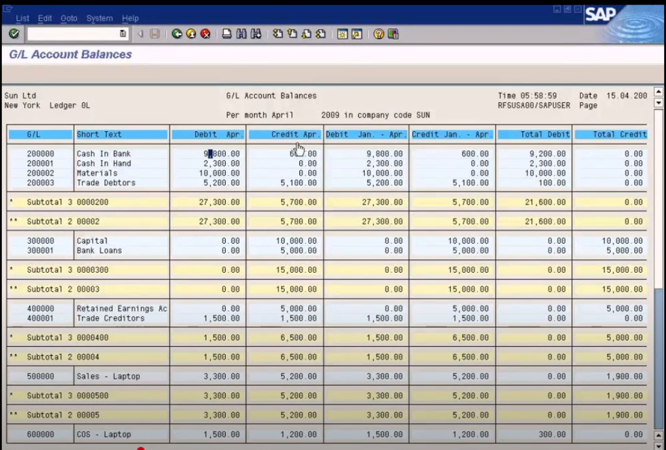Go to Previous Page icon

[292, 34]
